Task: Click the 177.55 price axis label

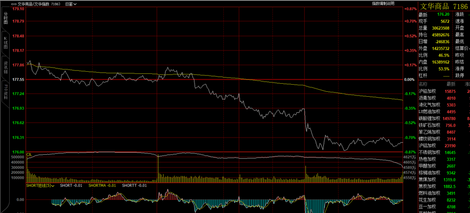Action: pos(18,80)
